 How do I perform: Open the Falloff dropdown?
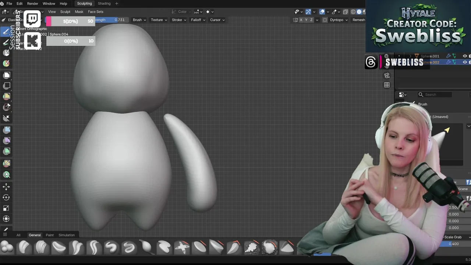pyautogui.click(x=198, y=20)
